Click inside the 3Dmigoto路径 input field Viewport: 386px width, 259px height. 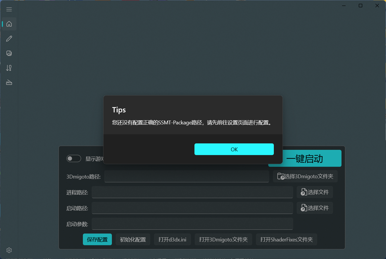[x=187, y=176]
